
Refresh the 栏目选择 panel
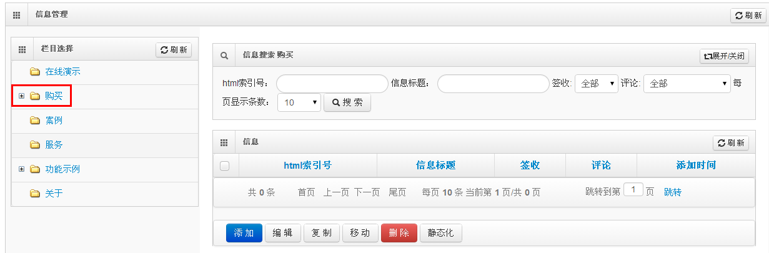[174, 50]
